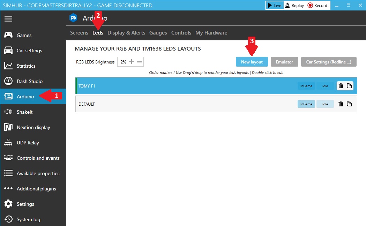Click the Arduino board icon in sidebar
The width and height of the screenshot is (366, 226).
click(x=8, y=96)
